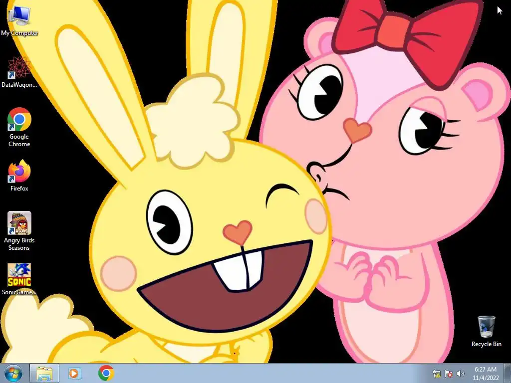The width and height of the screenshot is (511, 383).
Task: Open the Windows Start menu orb
Action: click(x=13, y=373)
